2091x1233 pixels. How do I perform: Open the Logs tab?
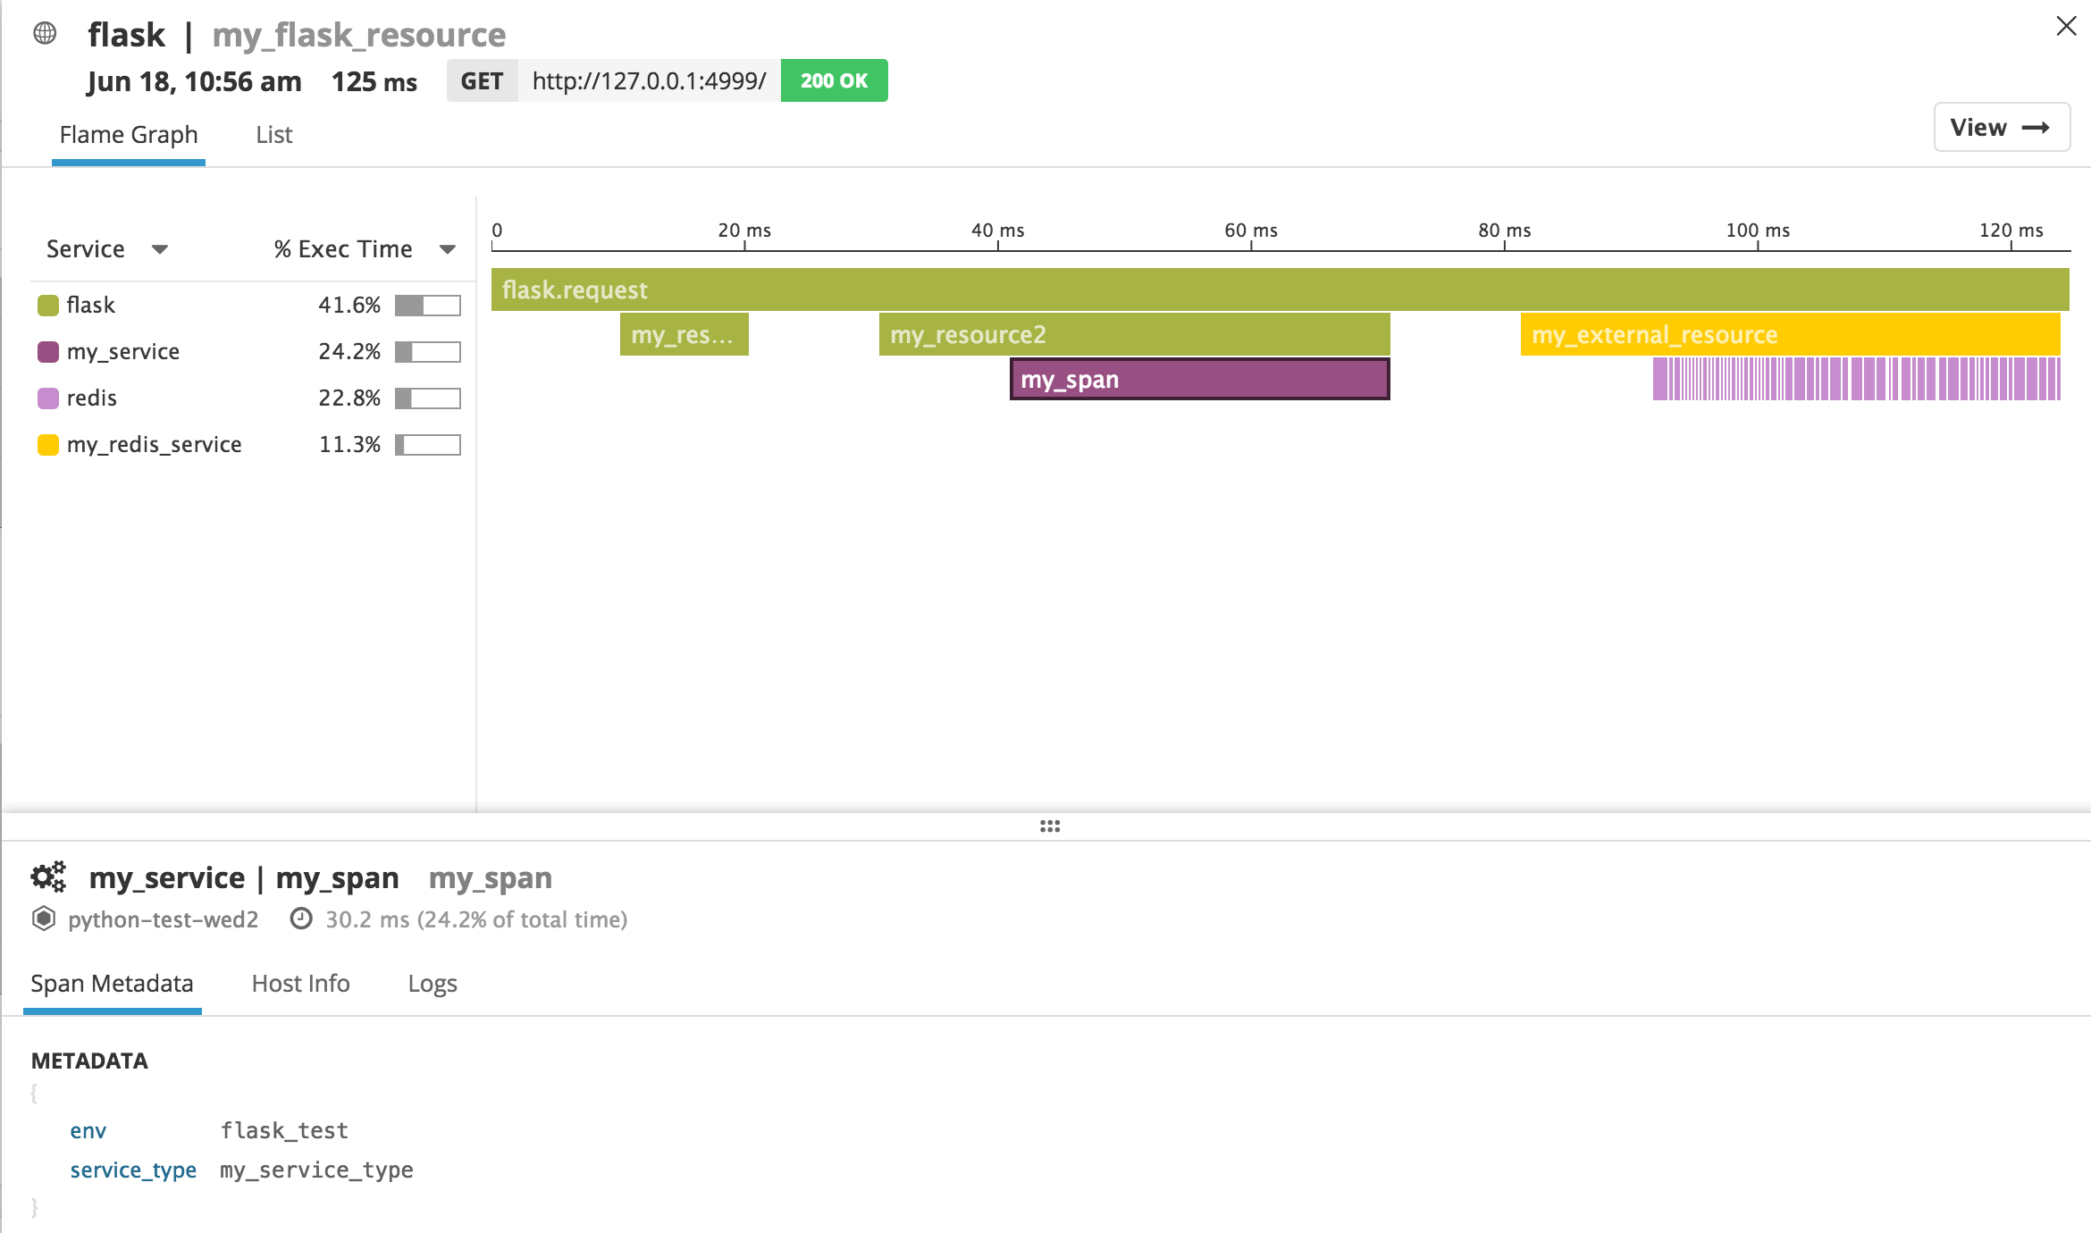pos(432,984)
